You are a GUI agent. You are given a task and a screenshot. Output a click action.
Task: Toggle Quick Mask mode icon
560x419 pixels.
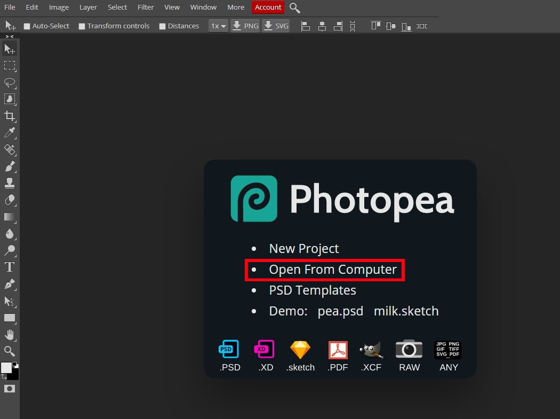click(10, 389)
